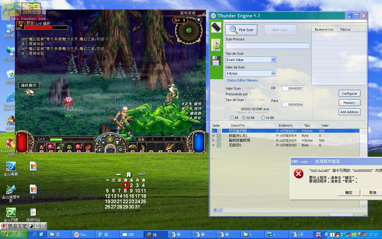Viewport: 382px width, 239px height.
Task: Click the Next Scan button
Action: 280,30
